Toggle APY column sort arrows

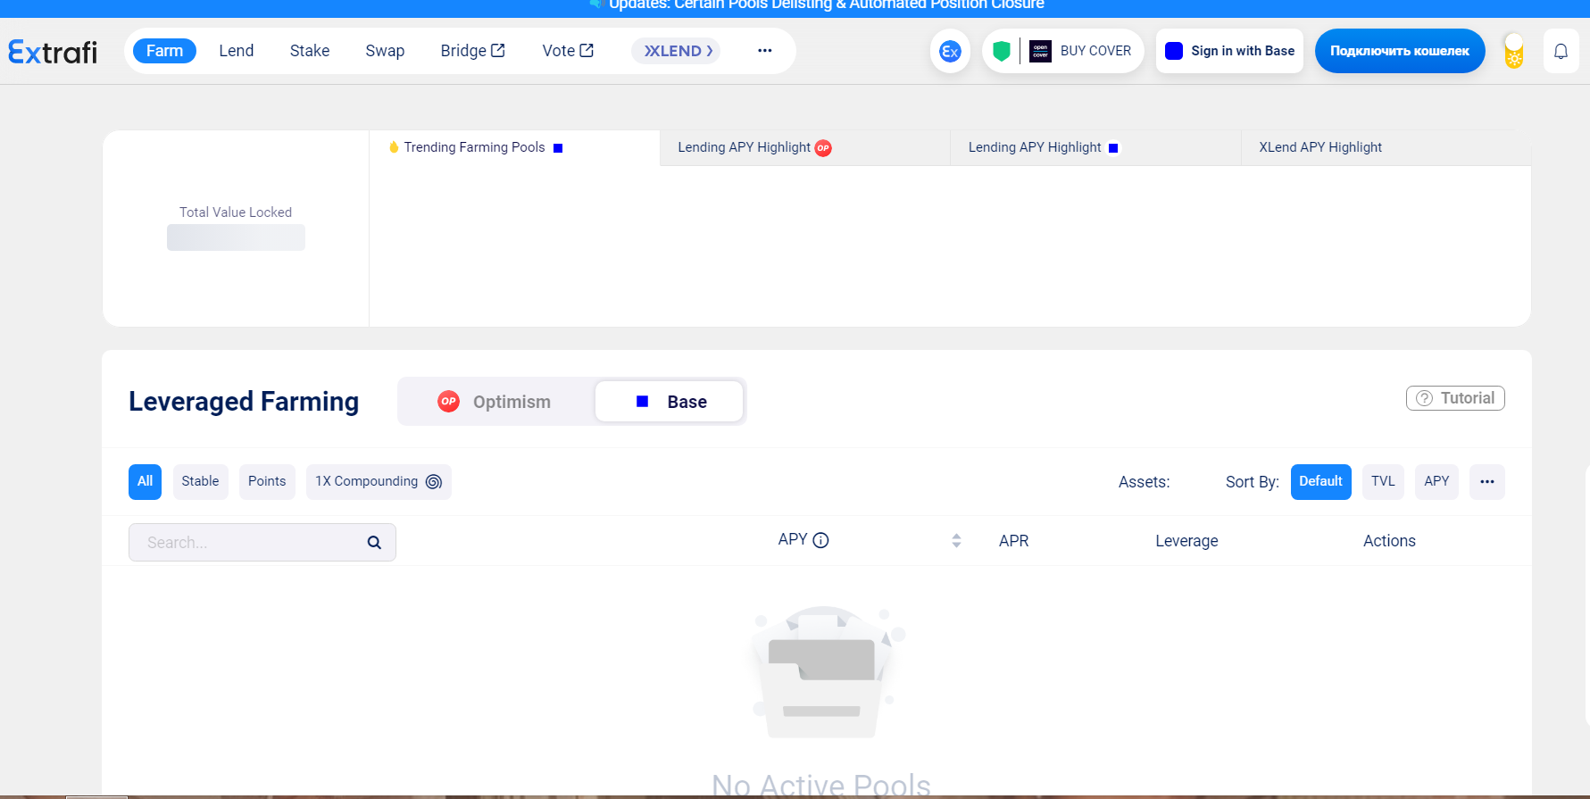click(956, 540)
